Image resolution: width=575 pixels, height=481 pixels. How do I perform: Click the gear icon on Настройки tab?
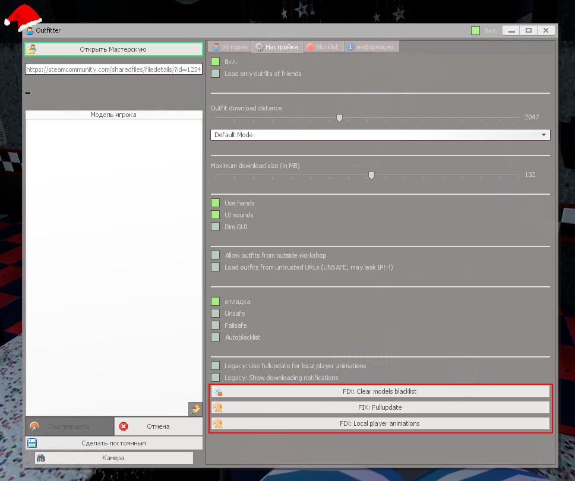259,47
